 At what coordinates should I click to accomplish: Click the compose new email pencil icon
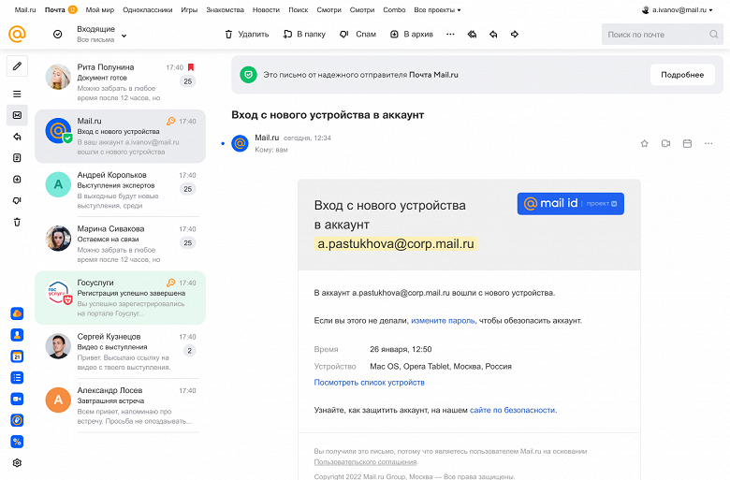17,66
